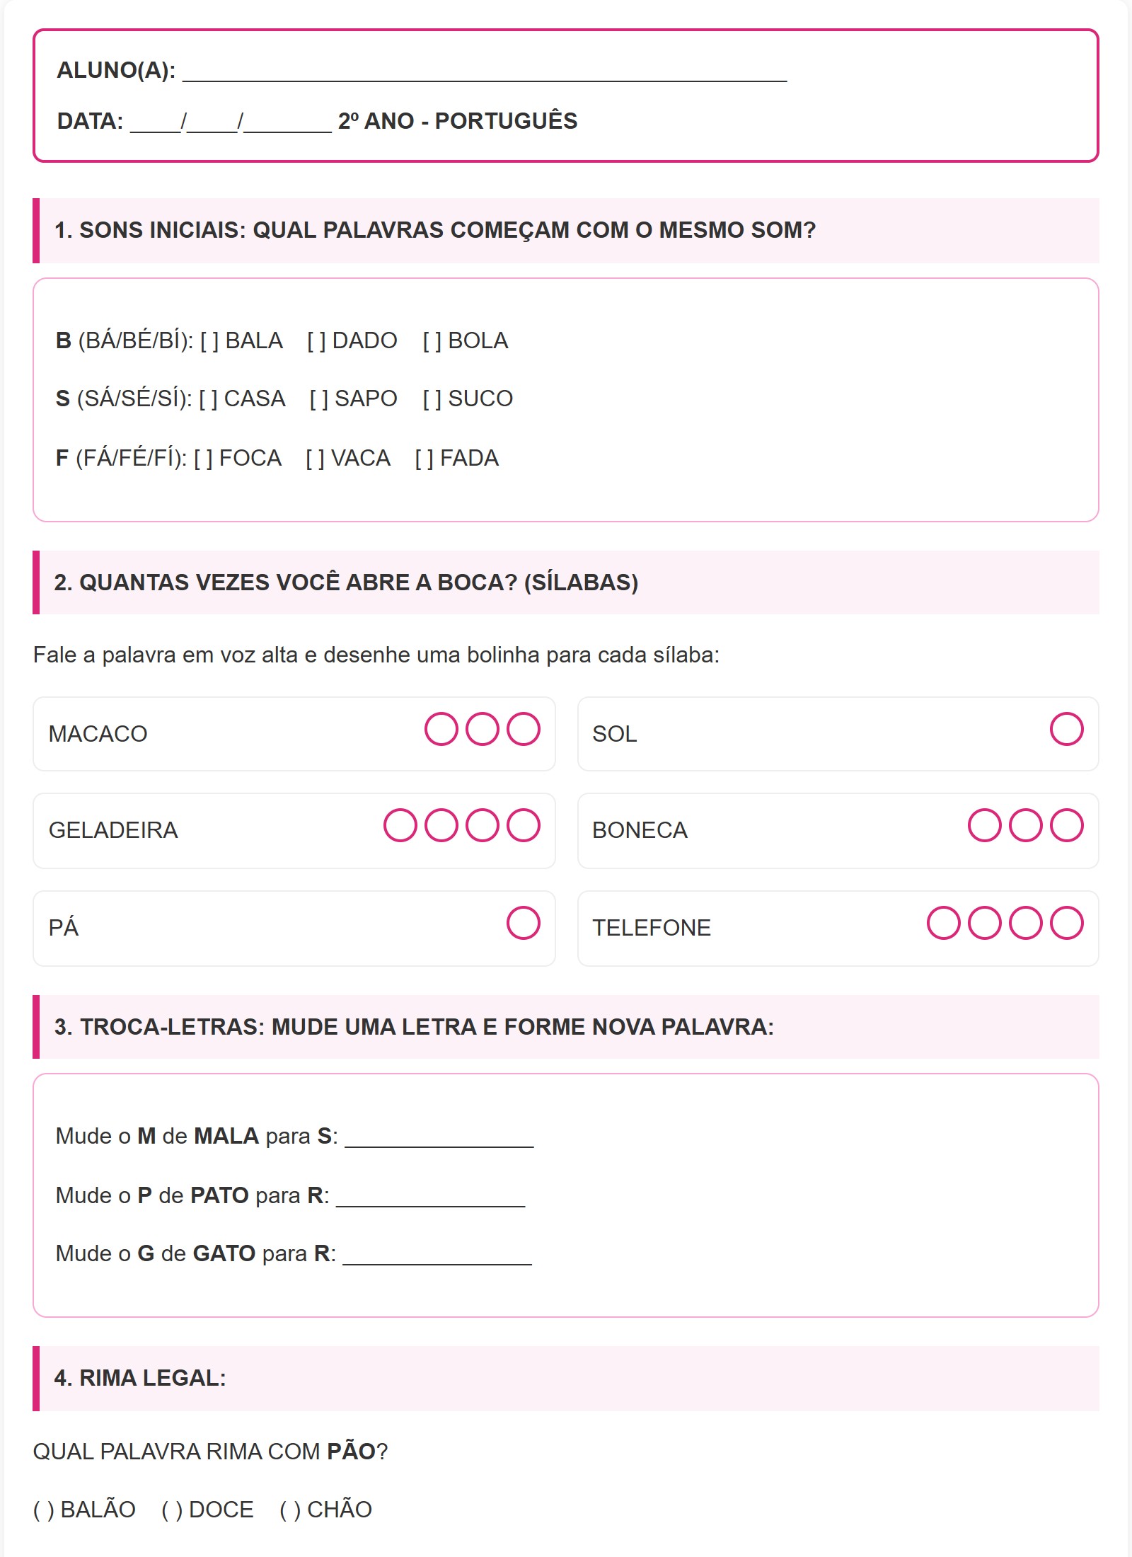Click the first syllable circle for TELEFONE
The image size is (1132, 1557).
(x=943, y=924)
